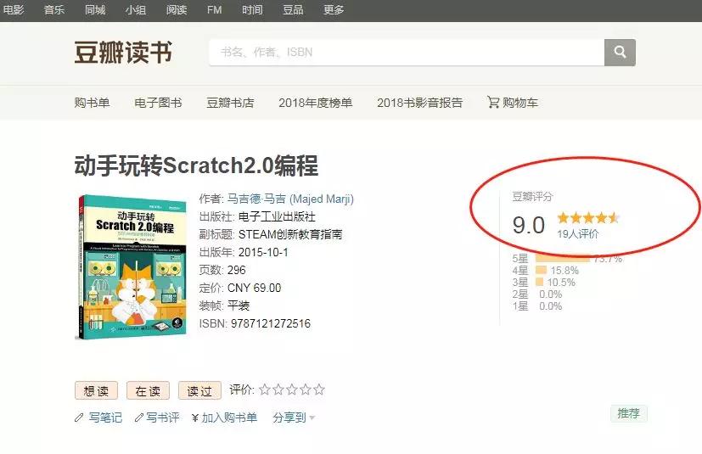702x454 pixels.
Task: Click the book title 动手玩转Scratch2.0编程
Action: point(197,165)
